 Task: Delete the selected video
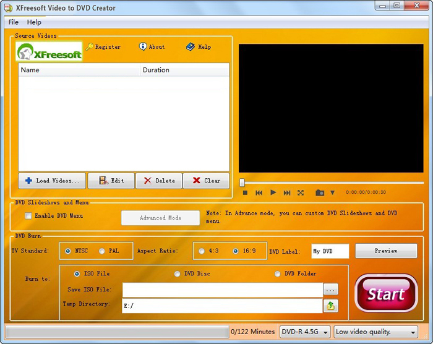(x=159, y=181)
